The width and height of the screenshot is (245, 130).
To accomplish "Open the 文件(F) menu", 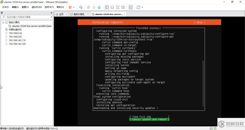I will [x=6, y=7].
